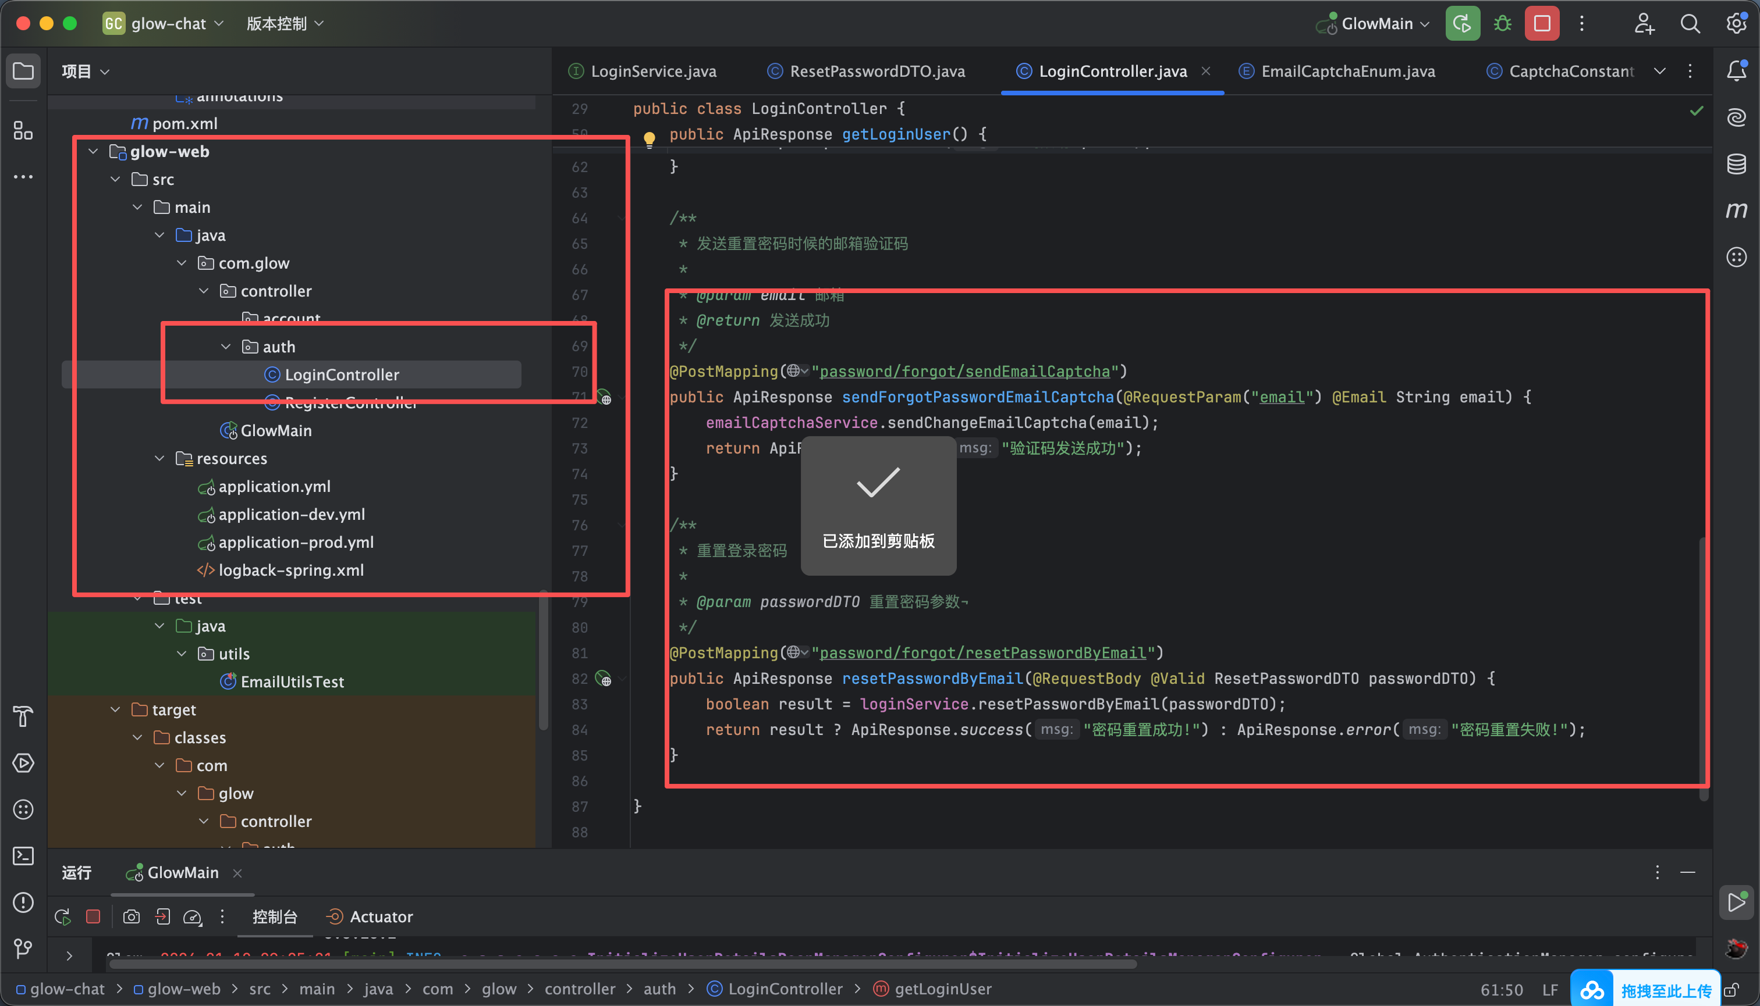The width and height of the screenshot is (1760, 1006).
Task: Open the Maven tool window
Action: 1736,211
